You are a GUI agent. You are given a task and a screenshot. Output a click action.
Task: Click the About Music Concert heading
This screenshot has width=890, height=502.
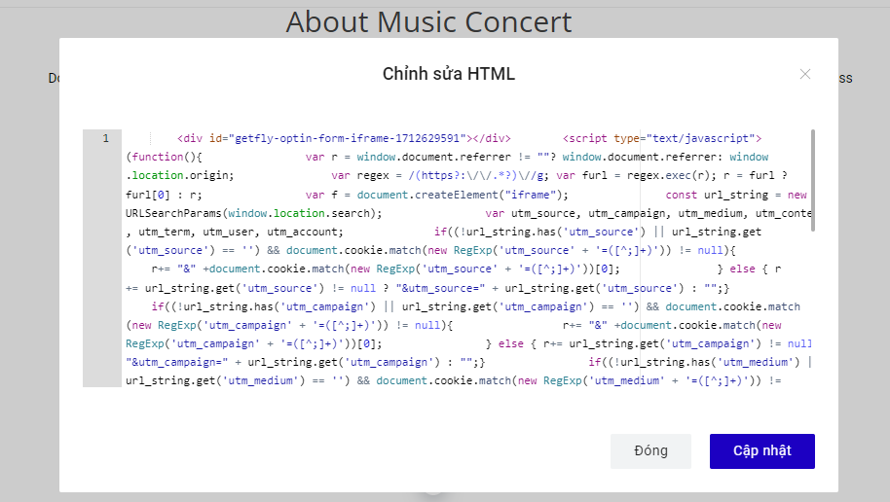(428, 21)
